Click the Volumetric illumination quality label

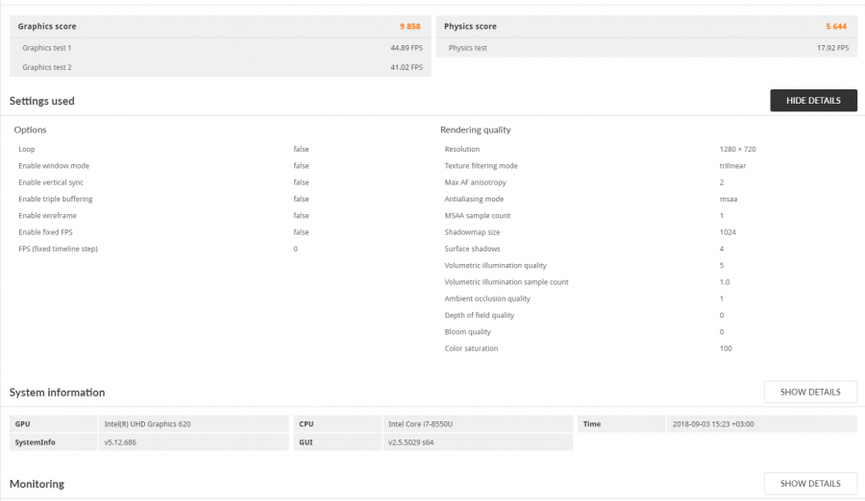495,265
